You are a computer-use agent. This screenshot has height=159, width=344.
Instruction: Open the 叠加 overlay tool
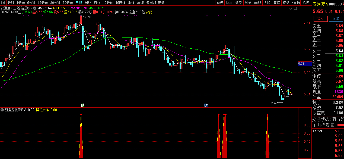(x=229, y=3)
